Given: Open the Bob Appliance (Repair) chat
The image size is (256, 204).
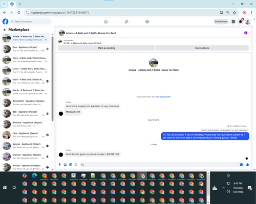Looking at the screenshot, I should point(26,113).
